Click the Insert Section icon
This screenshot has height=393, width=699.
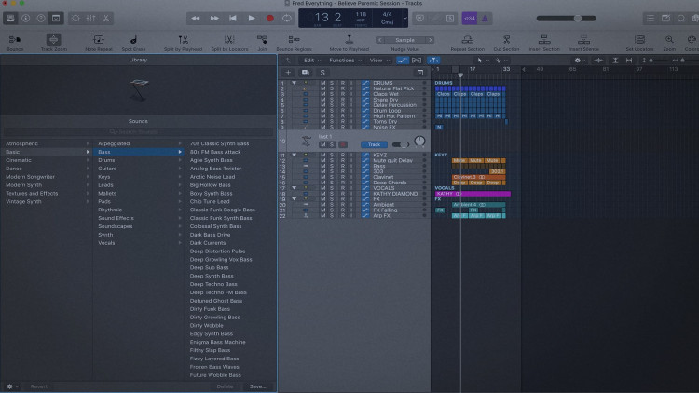[544, 42]
